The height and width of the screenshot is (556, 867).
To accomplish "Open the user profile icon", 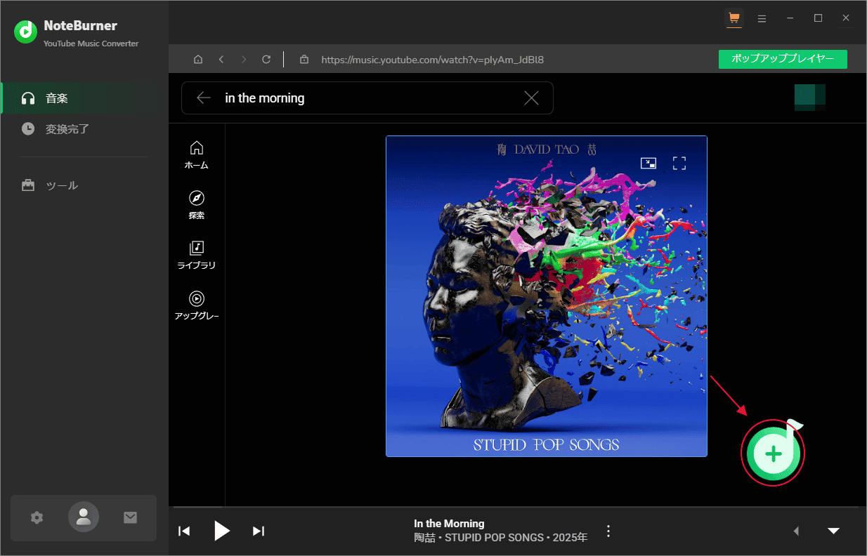I will point(84,517).
